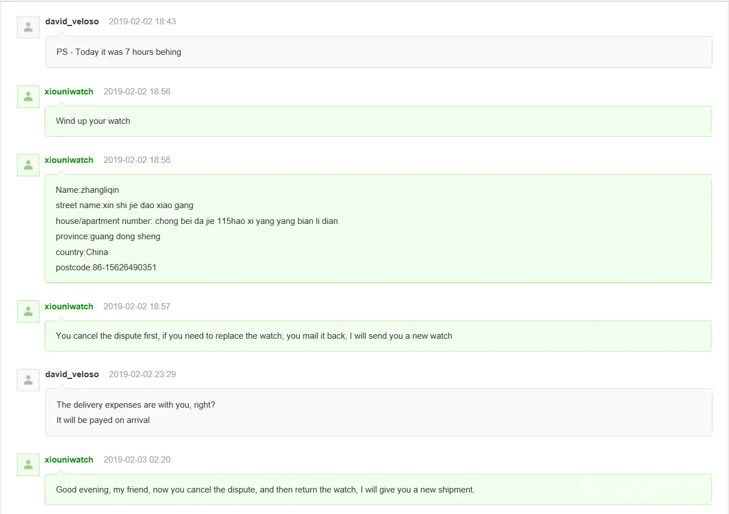
Task: Click xiouniwatch's avatar on the 02:20 message
Action: point(28,465)
